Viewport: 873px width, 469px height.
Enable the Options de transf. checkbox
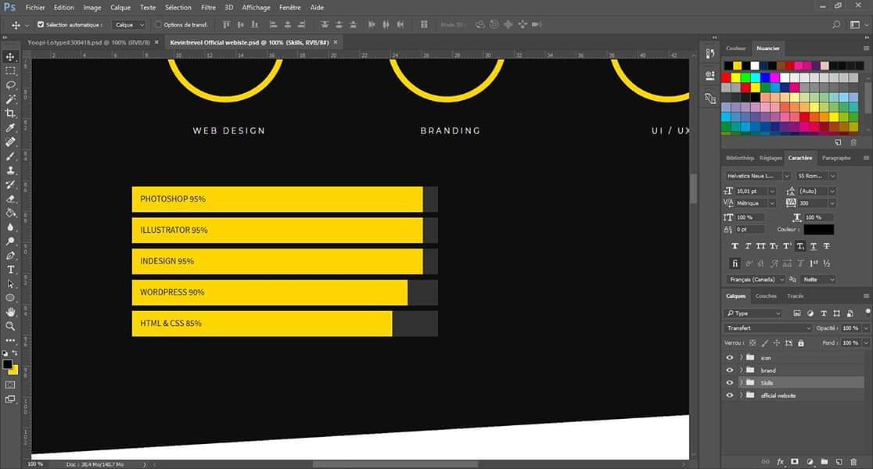pos(158,24)
